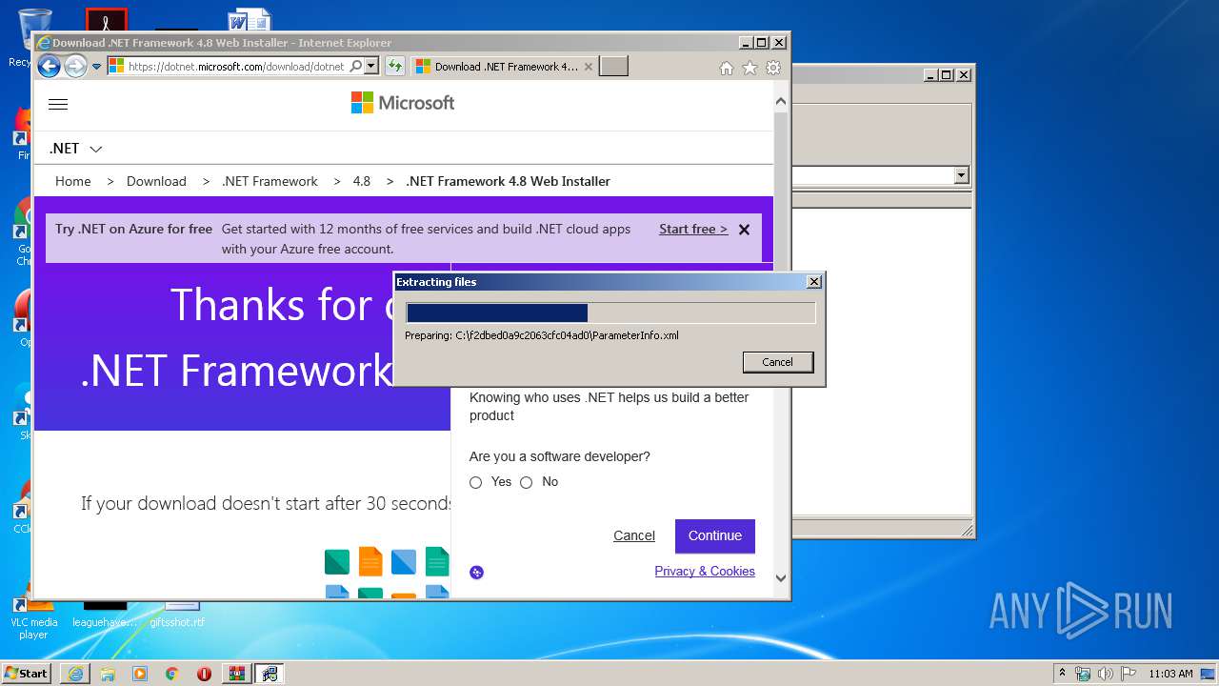Open the VLC media player desktop shortcut
This screenshot has width=1219, height=686.
pyautogui.click(x=33, y=619)
